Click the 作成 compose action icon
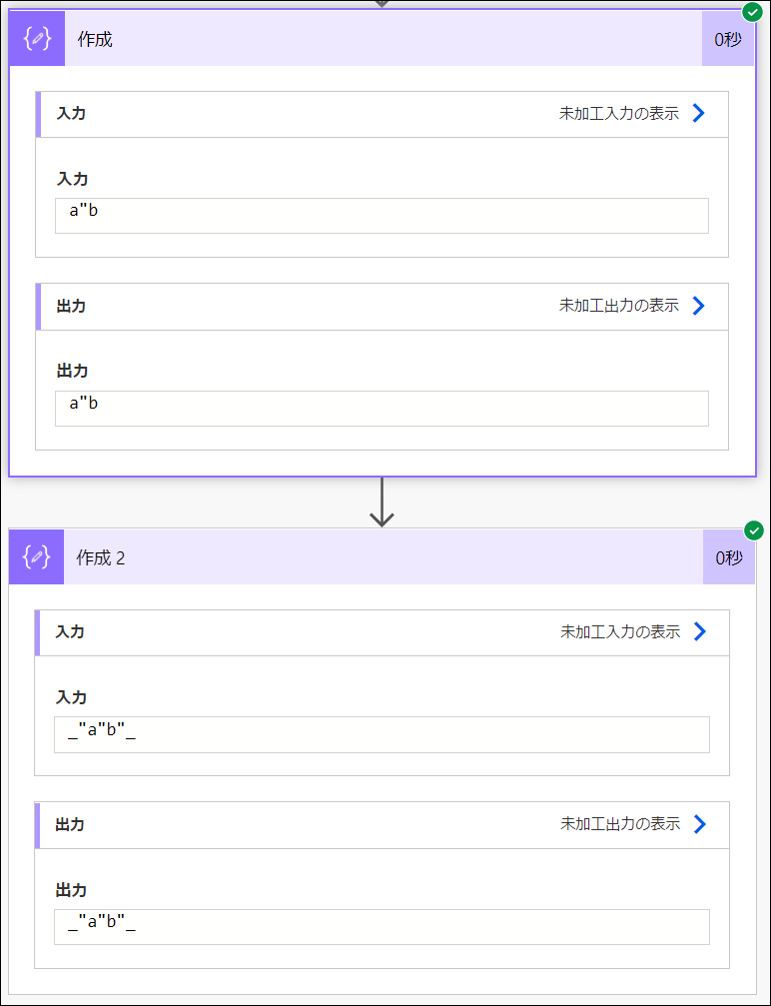This screenshot has width=771, height=1006. pos(37,39)
